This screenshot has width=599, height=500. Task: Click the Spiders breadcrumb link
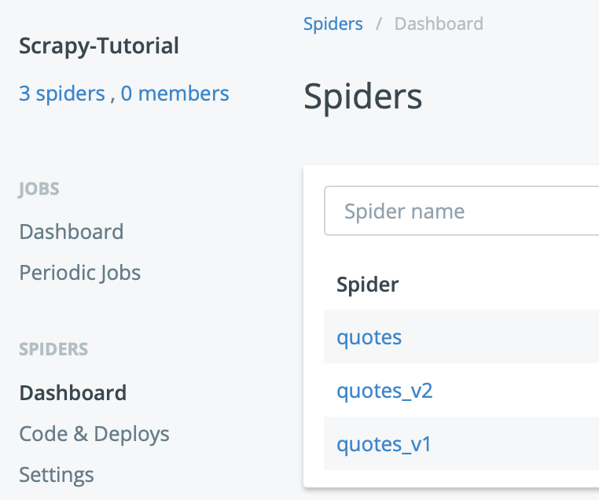point(333,24)
